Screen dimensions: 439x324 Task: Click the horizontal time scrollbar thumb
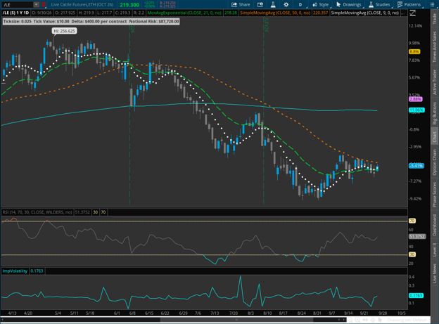point(236,320)
